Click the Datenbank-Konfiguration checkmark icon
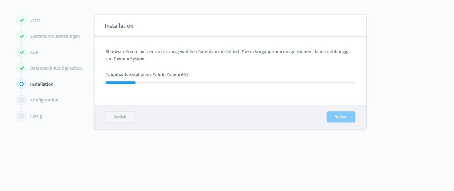Screen dimensions: 454x191 [22, 68]
